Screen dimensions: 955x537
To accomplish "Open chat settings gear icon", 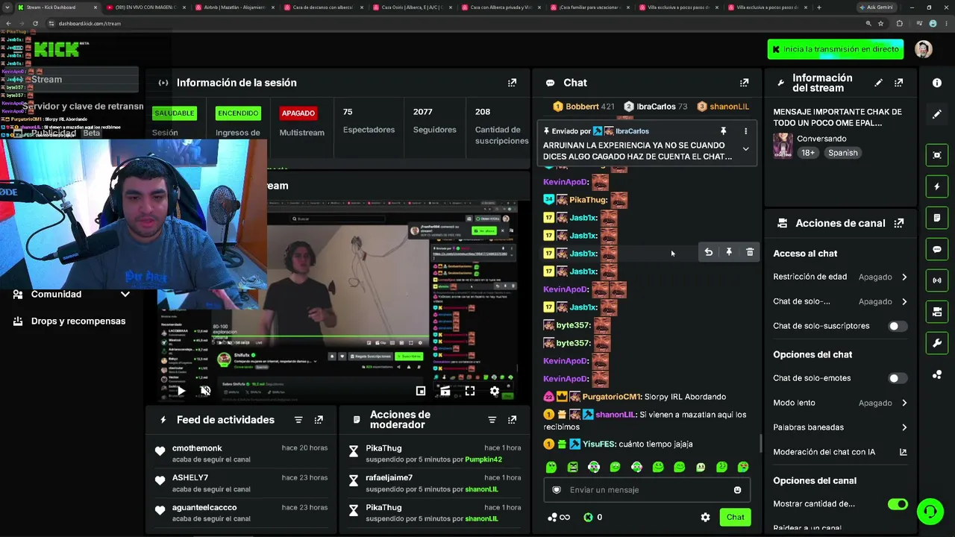I will 705,518.
